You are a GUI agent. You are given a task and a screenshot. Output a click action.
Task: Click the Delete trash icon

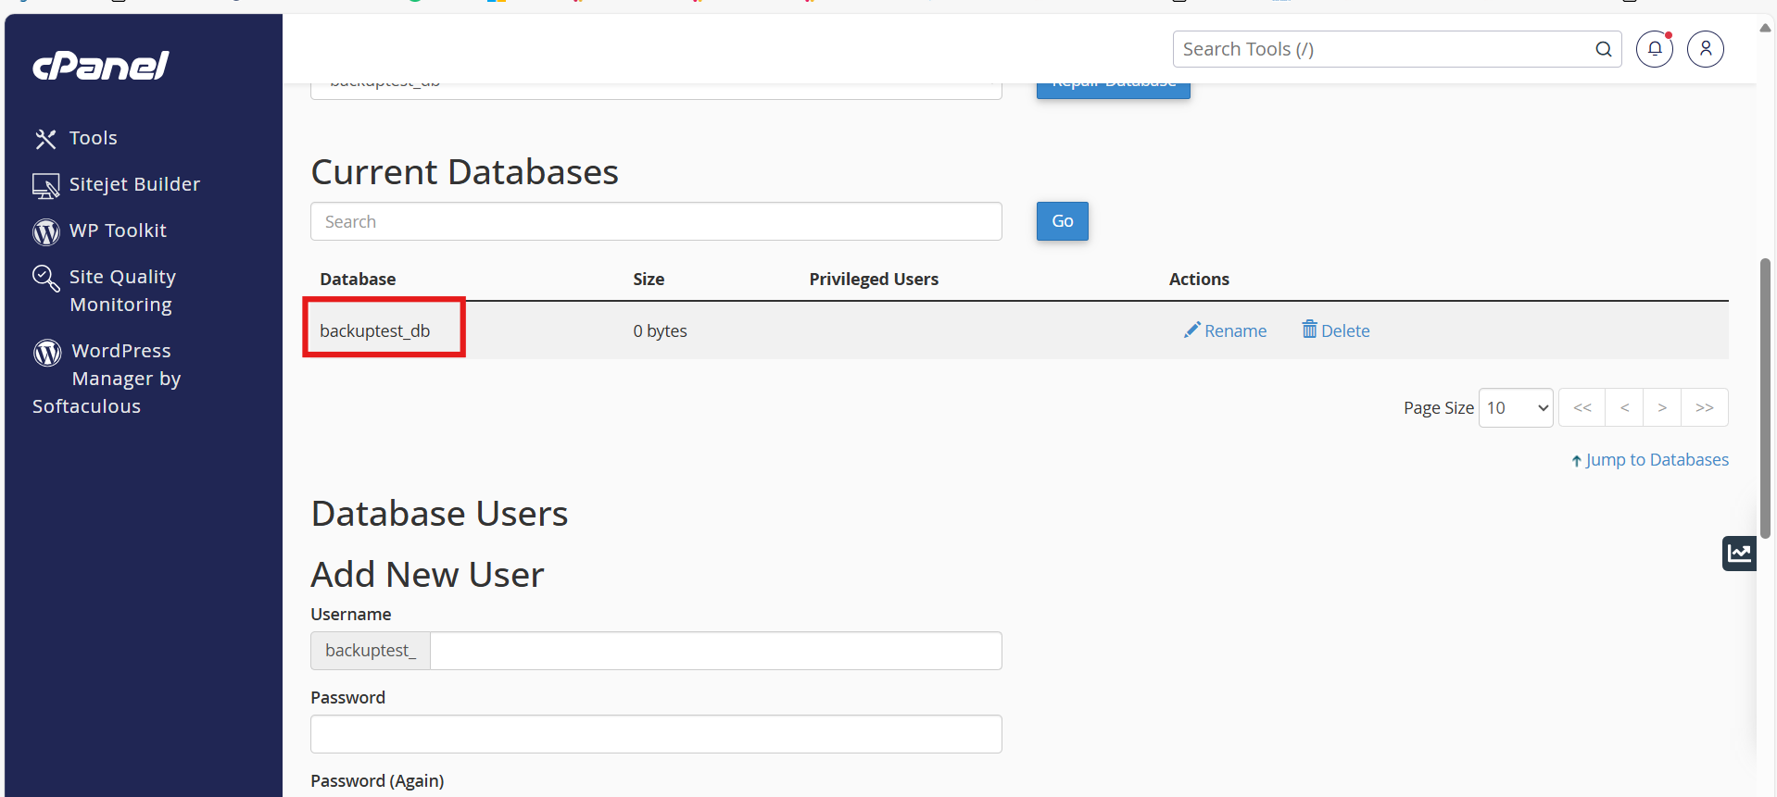(1309, 329)
